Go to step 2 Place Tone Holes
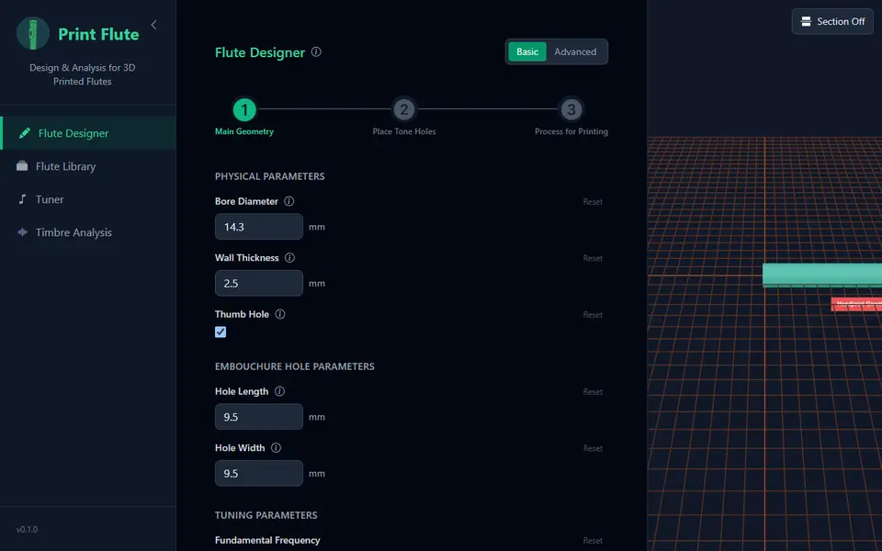This screenshot has height=551, width=882. (x=404, y=109)
